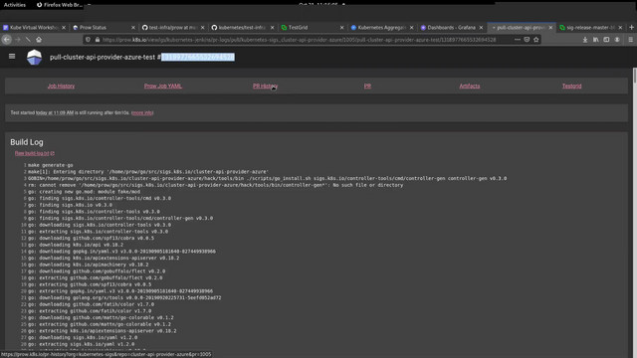Click the padlock site security icon

(x=98, y=40)
